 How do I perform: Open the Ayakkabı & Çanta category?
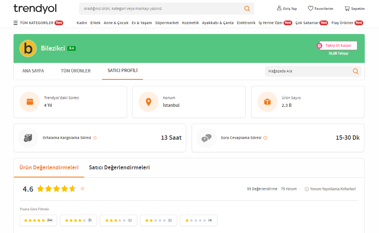218,23
